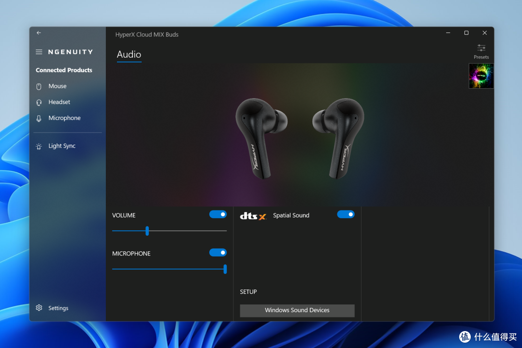Click the Connected Products heading
The width and height of the screenshot is (522, 348).
pos(64,70)
